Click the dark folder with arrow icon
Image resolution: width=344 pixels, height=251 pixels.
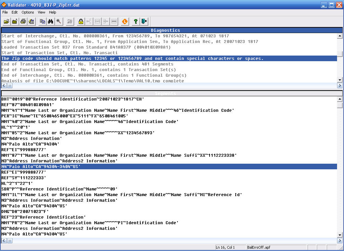pyautogui.click(x=15, y=21)
